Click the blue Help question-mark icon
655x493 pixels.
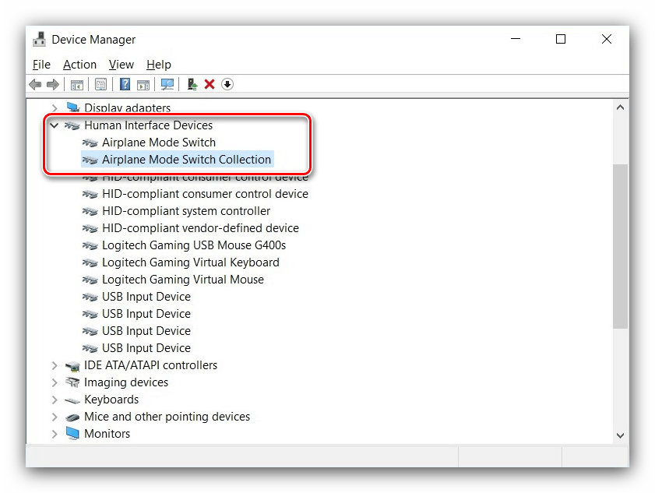click(125, 84)
